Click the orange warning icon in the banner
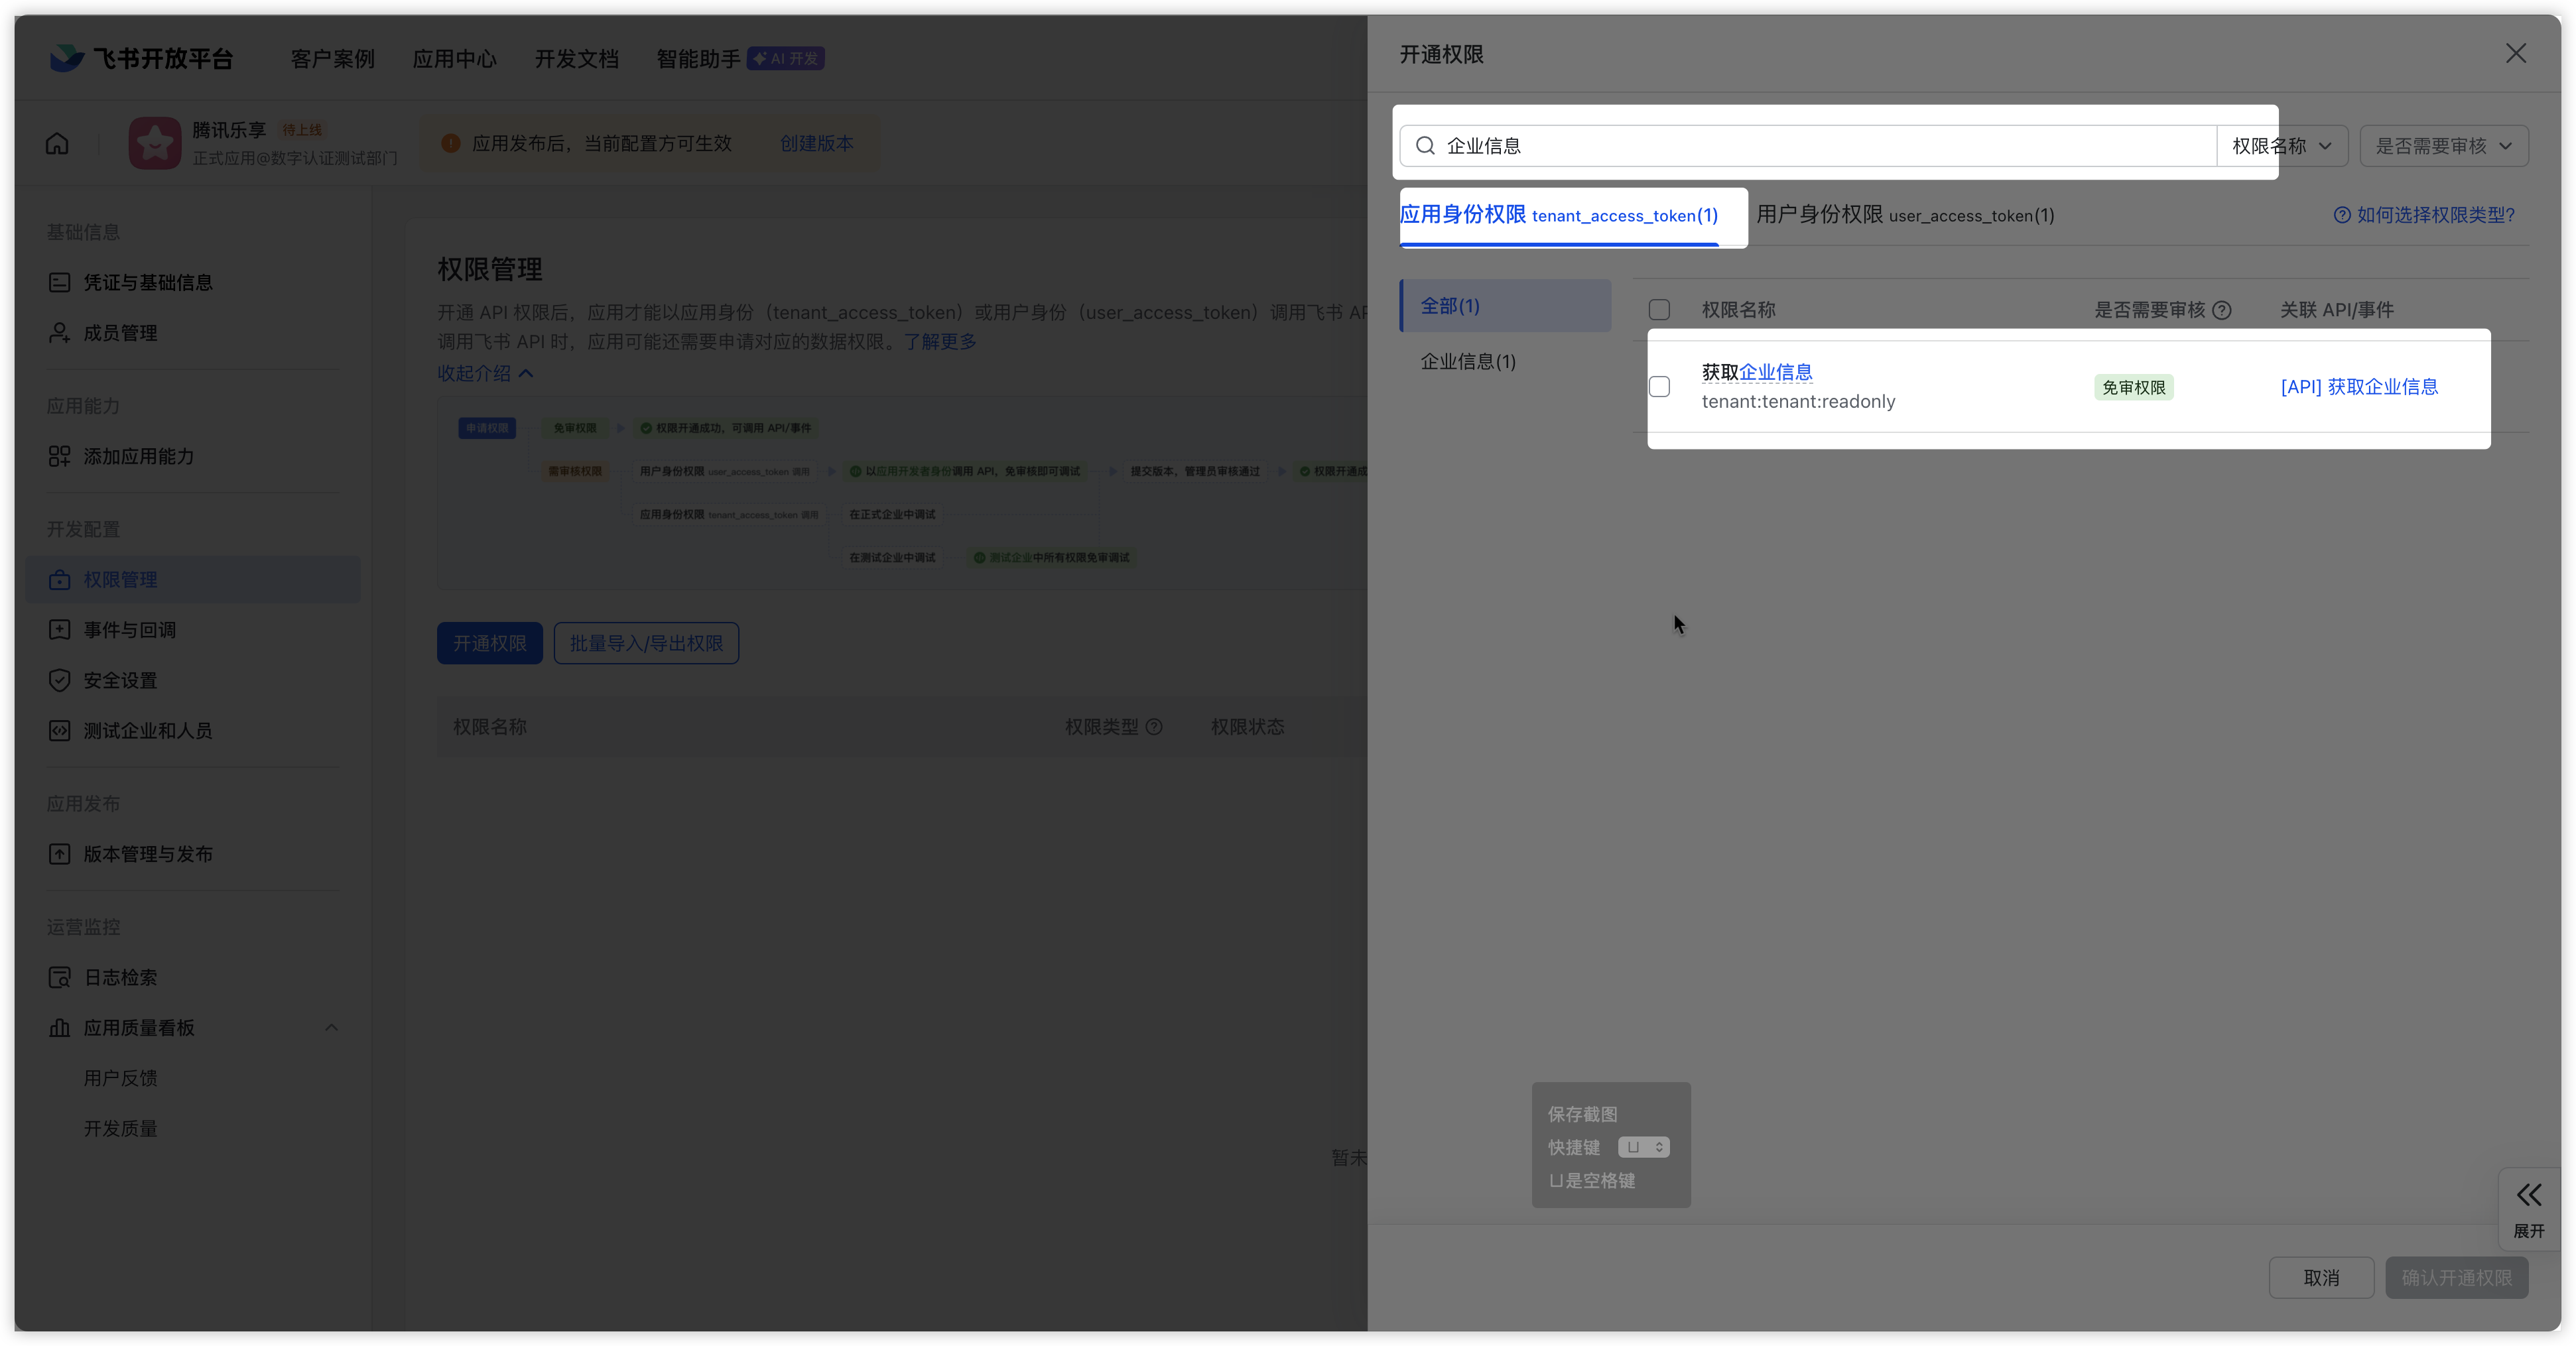2576x1346 pixels. point(451,144)
